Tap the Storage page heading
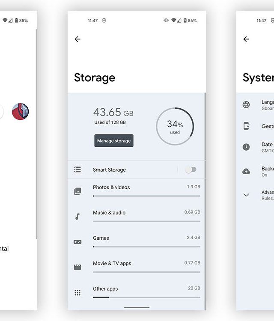 [95, 78]
